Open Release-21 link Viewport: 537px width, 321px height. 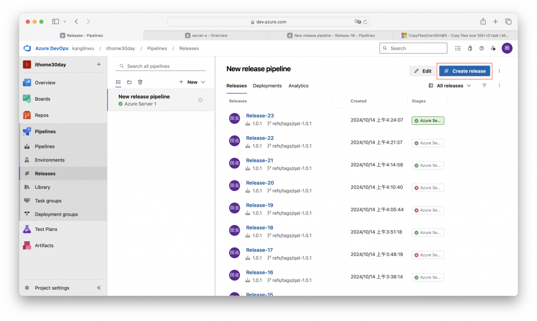tap(260, 160)
